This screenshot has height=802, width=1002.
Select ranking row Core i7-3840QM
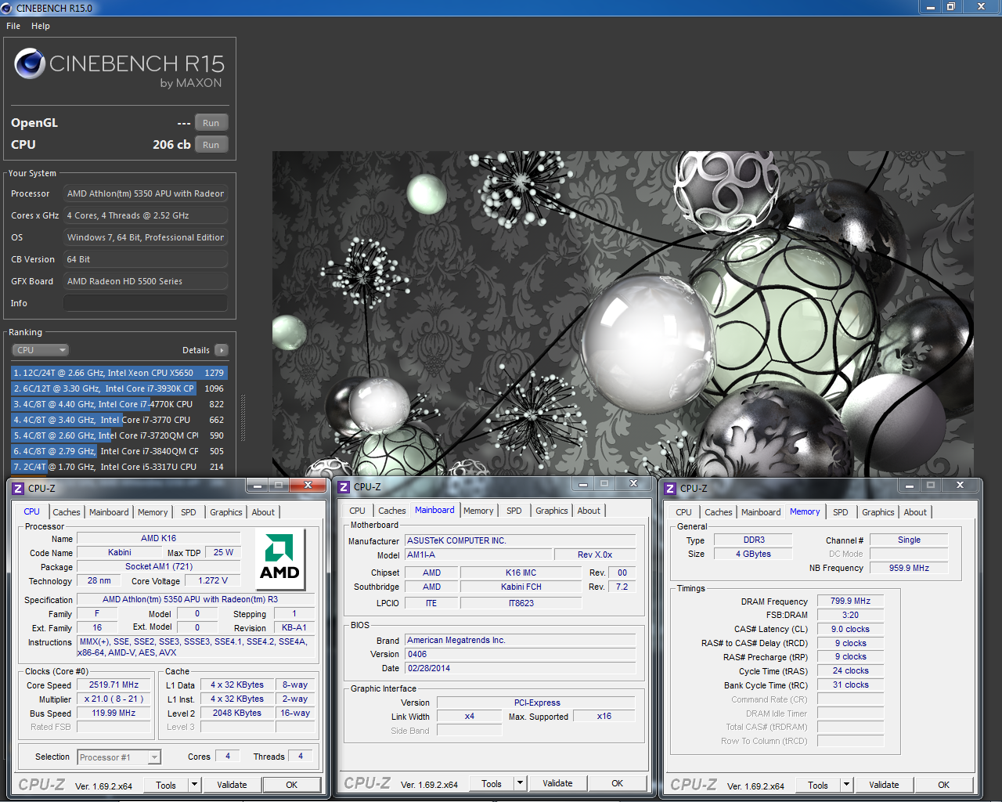(119, 451)
